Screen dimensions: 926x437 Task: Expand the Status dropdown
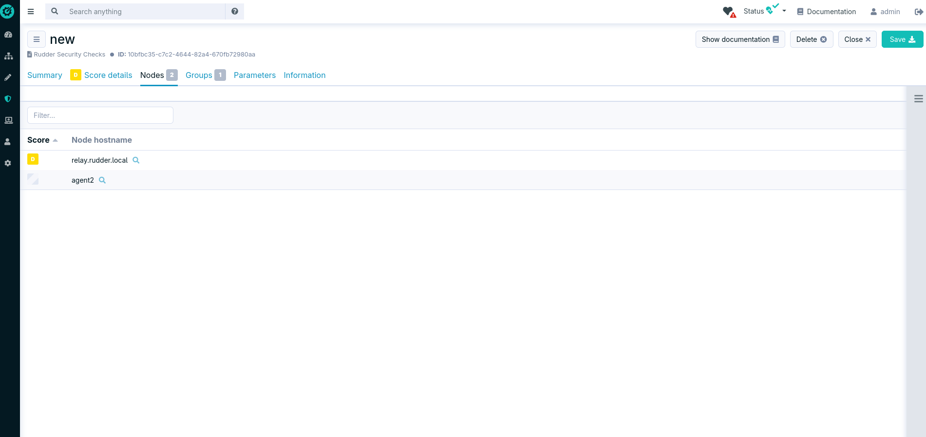pos(764,11)
